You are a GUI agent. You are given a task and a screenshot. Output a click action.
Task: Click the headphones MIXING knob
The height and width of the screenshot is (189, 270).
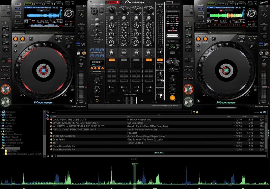[x=97, y=82]
